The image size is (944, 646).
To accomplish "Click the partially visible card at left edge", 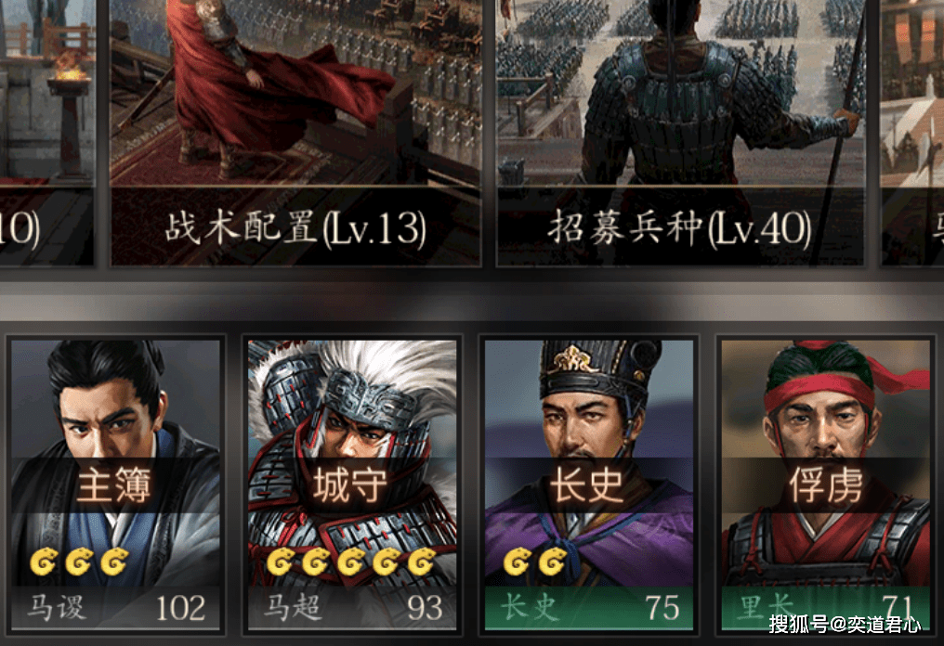I will pyautogui.click(x=47, y=133).
